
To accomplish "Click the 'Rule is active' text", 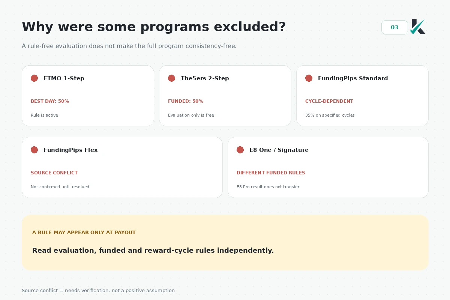I will click(x=44, y=115).
